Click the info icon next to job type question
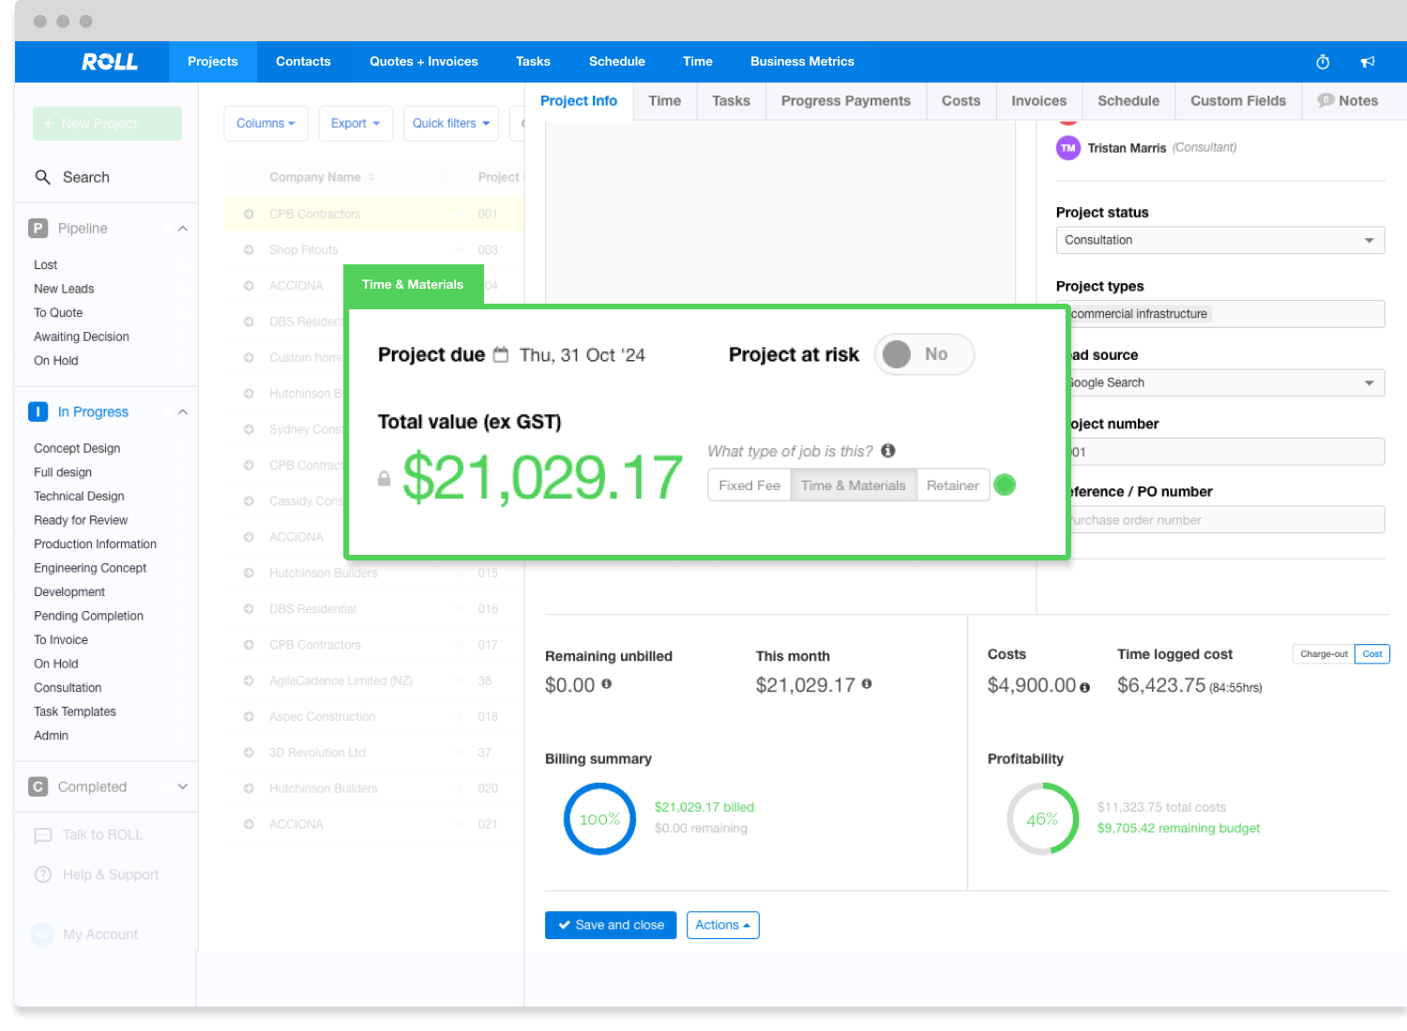This screenshot has height=1031, width=1407. 887,451
